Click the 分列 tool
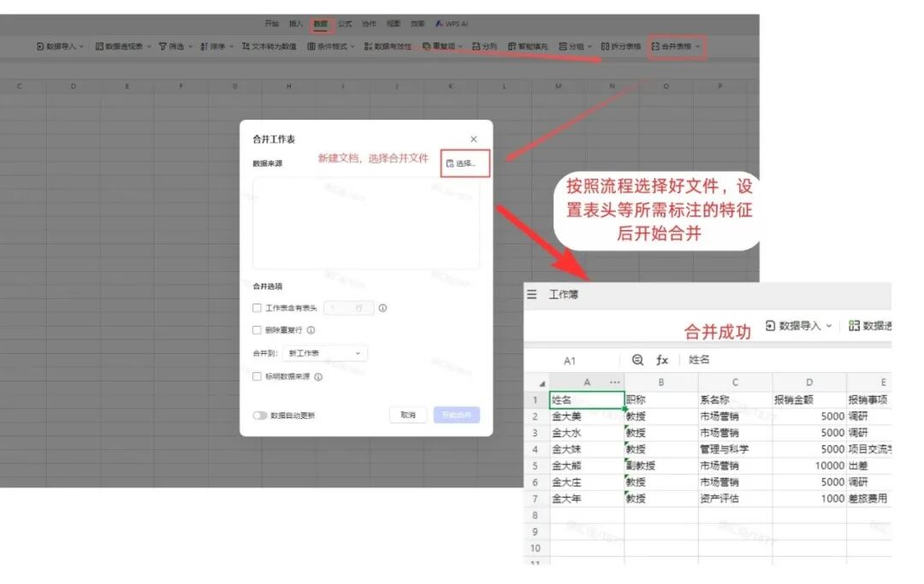The height and width of the screenshot is (584, 924). (484, 46)
